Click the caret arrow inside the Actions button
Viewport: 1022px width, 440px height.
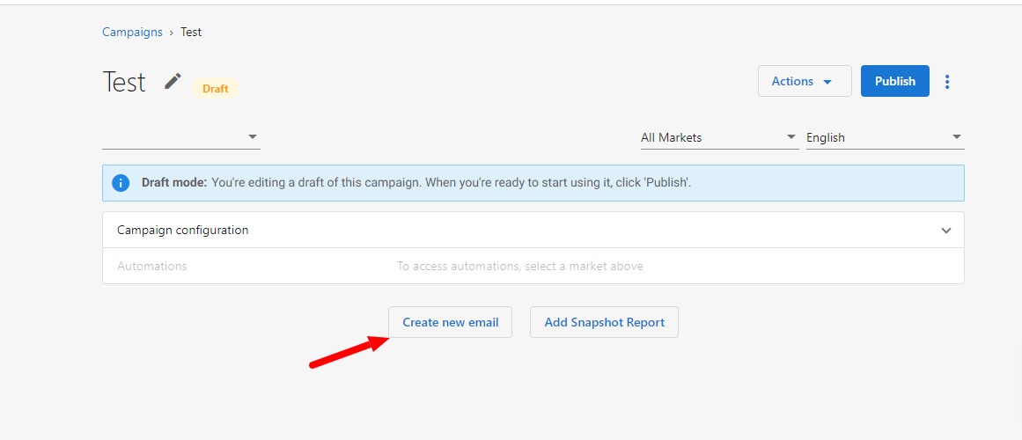tap(827, 82)
